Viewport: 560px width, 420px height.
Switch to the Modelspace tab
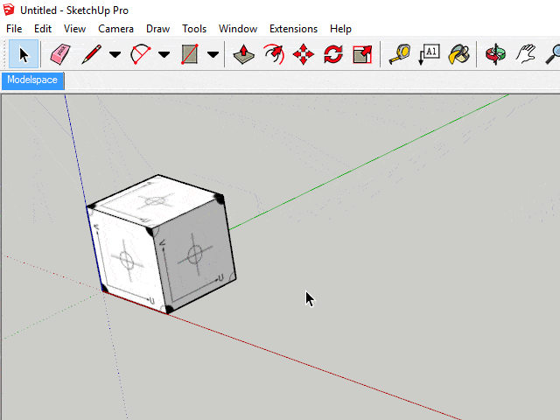[x=32, y=80]
